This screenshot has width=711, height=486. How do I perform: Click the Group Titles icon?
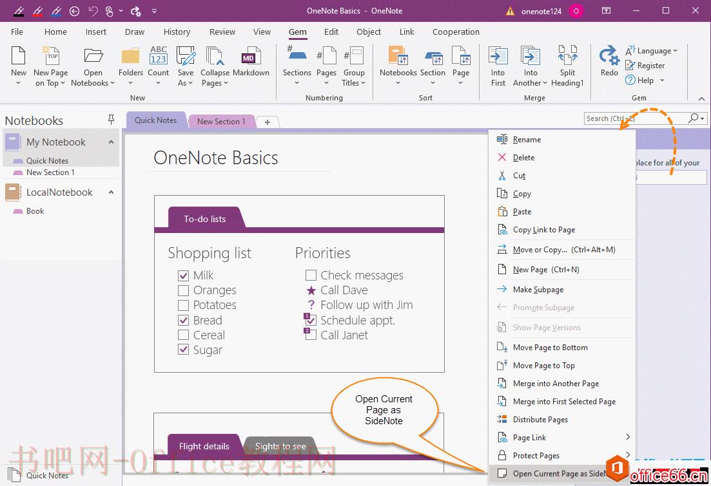tap(354, 56)
